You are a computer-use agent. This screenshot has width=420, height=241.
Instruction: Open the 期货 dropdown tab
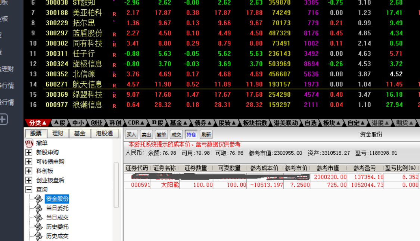coord(404,123)
